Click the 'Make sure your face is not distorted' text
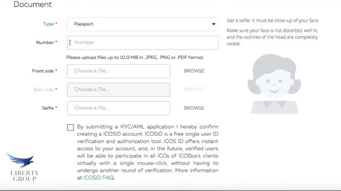 272,37
